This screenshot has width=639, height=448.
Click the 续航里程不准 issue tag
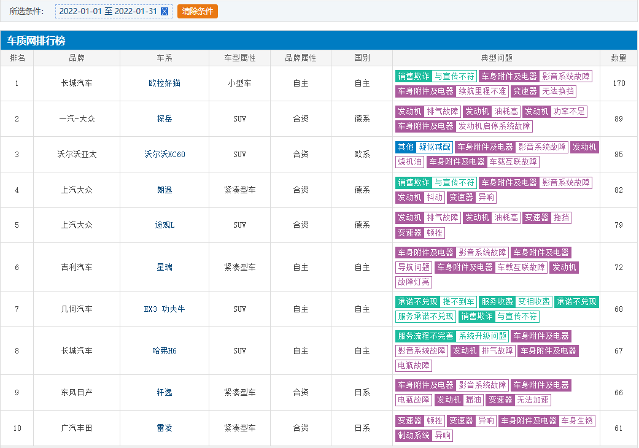[x=483, y=91]
